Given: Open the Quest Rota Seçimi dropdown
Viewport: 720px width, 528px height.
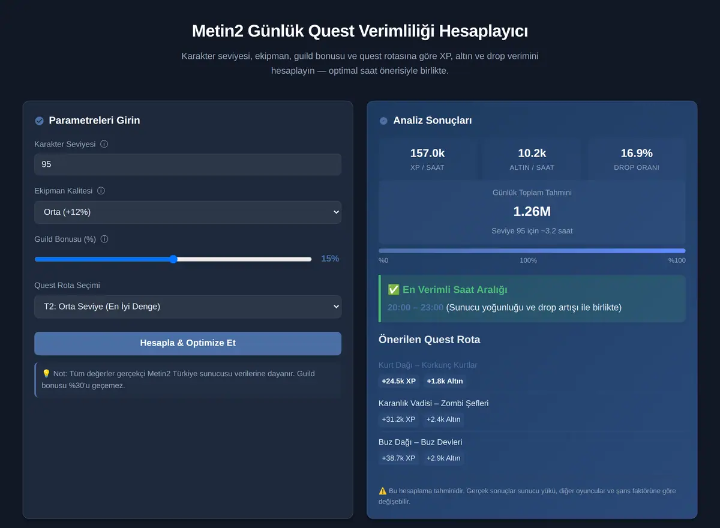Looking at the screenshot, I should coord(188,307).
